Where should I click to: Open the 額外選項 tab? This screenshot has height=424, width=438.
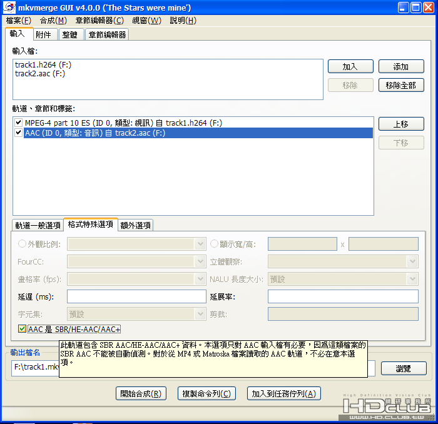pyautogui.click(x=136, y=225)
